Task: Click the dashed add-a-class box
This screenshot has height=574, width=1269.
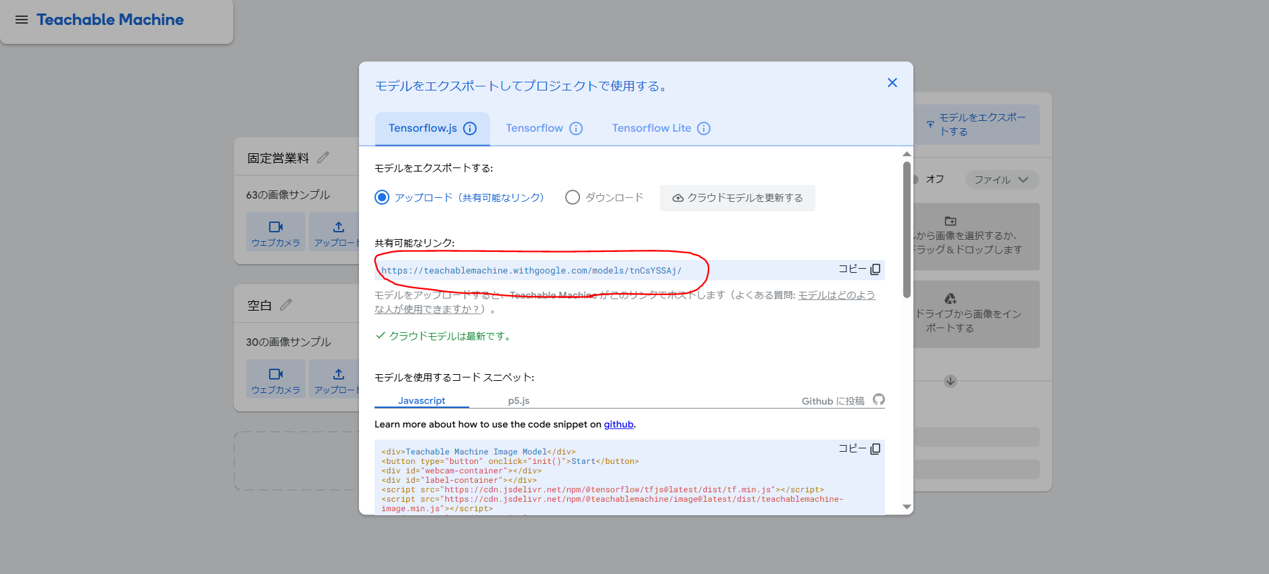Action: 296,461
